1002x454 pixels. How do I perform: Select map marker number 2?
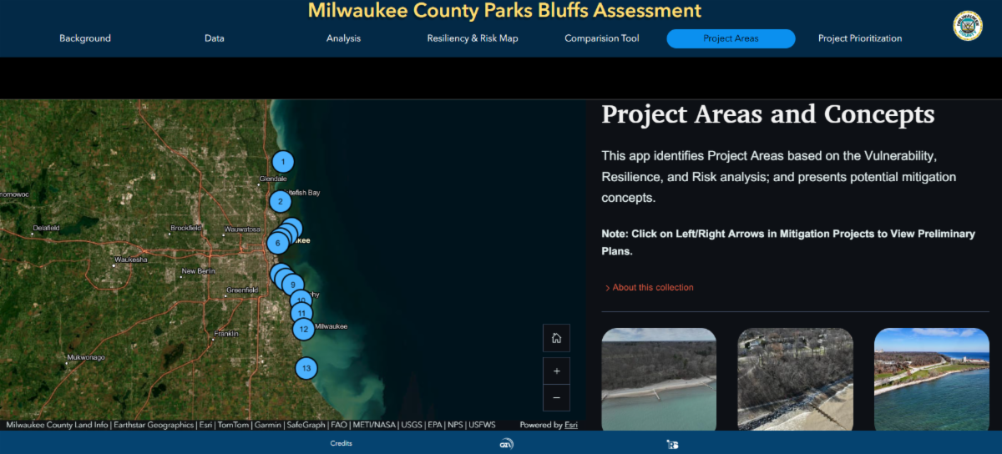pos(281,201)
